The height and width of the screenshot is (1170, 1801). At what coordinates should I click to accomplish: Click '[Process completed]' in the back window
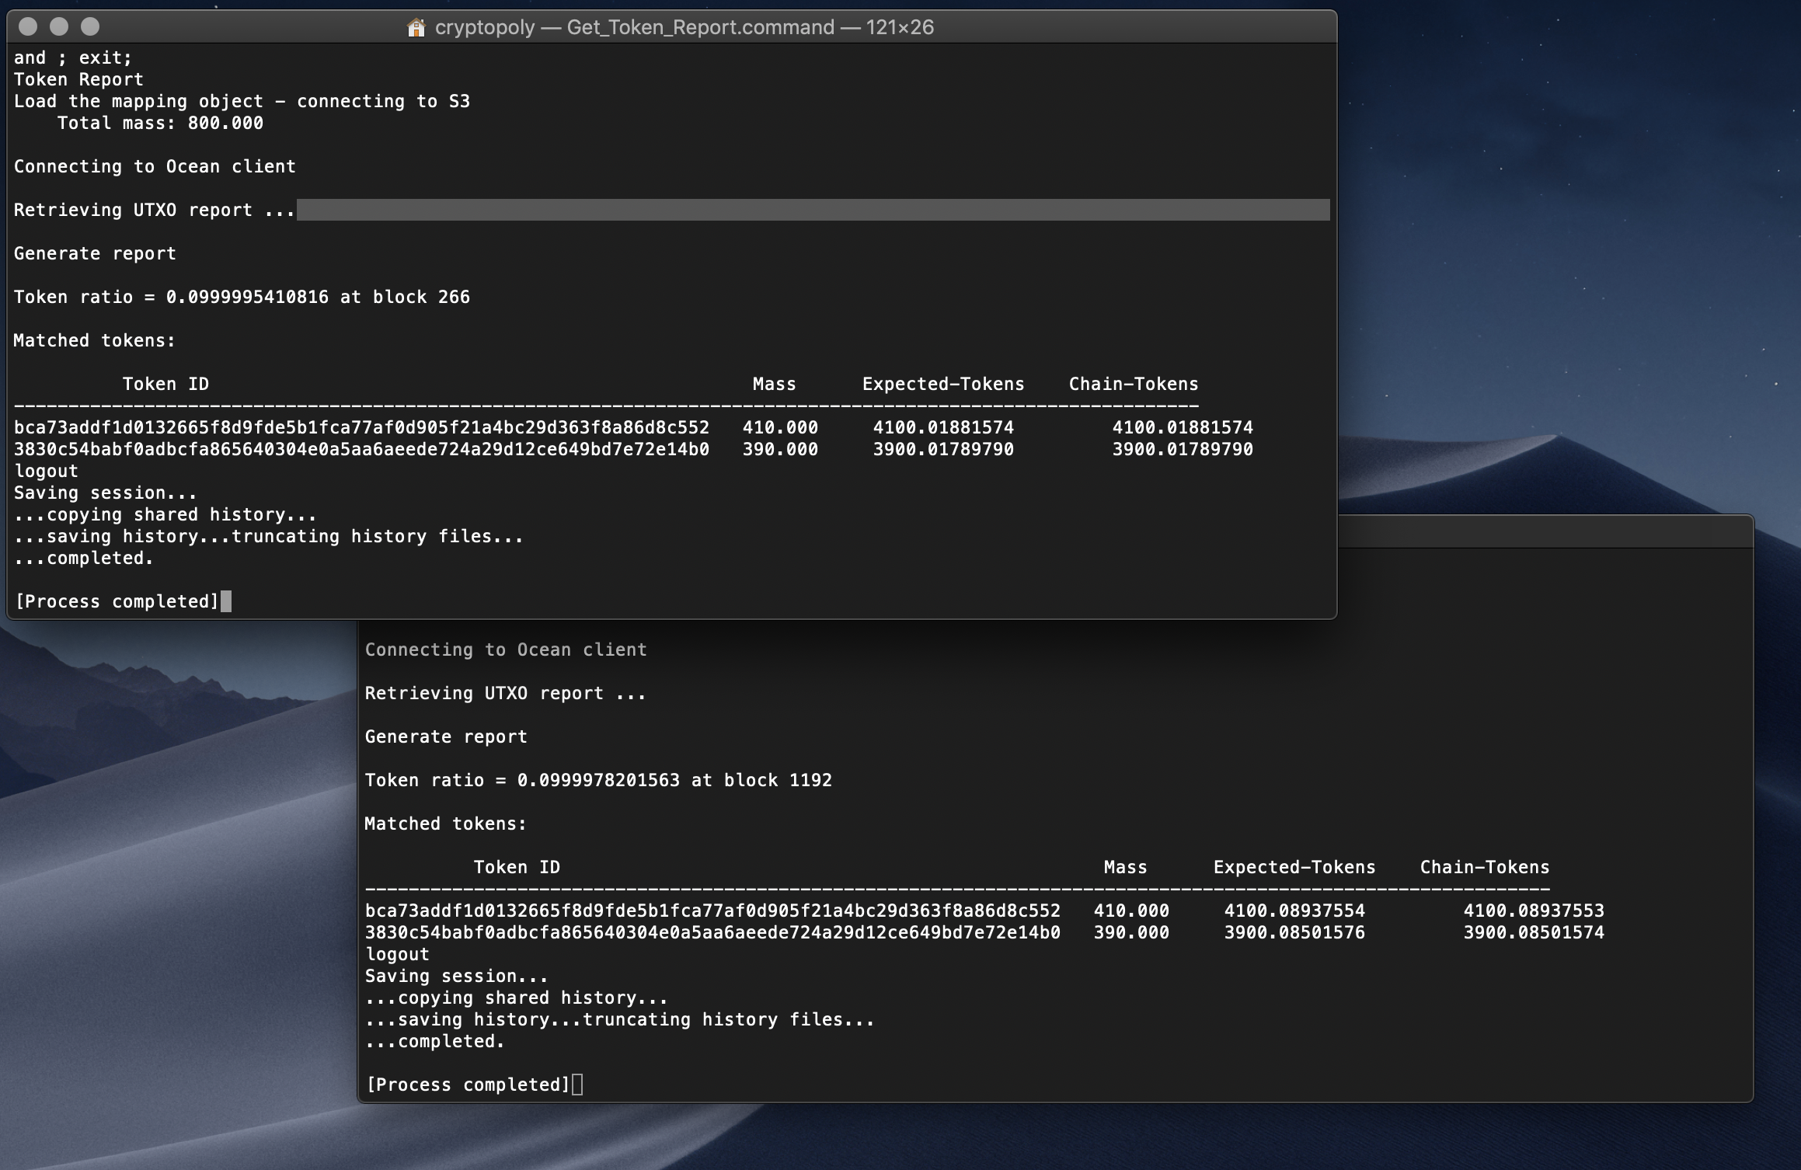coord(469,1085)
